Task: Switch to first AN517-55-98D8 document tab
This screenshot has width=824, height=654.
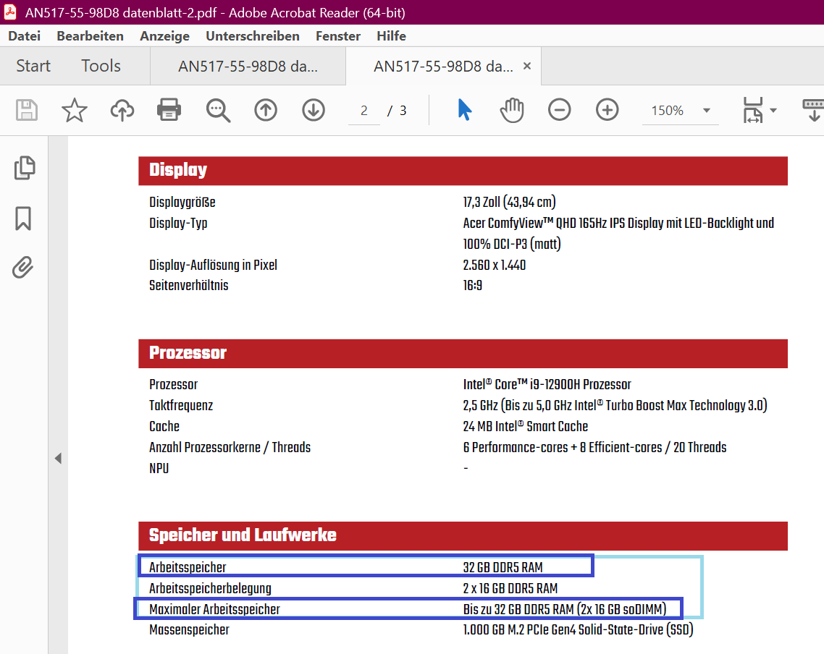Action: pos(248,66)
